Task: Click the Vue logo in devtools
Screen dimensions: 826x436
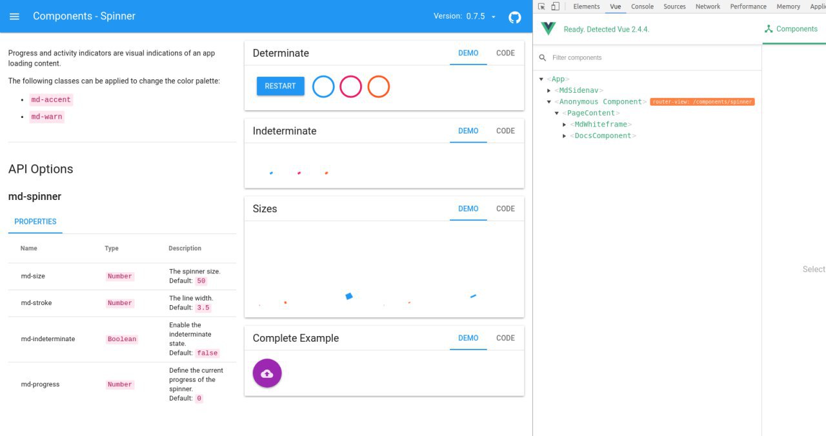Action: pos(549,29)
